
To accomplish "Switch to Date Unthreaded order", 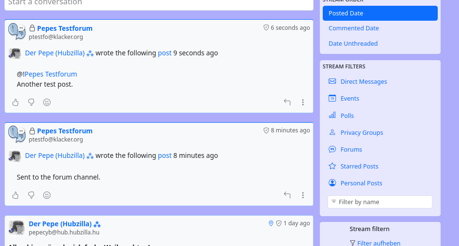I will tap(353, 44).
